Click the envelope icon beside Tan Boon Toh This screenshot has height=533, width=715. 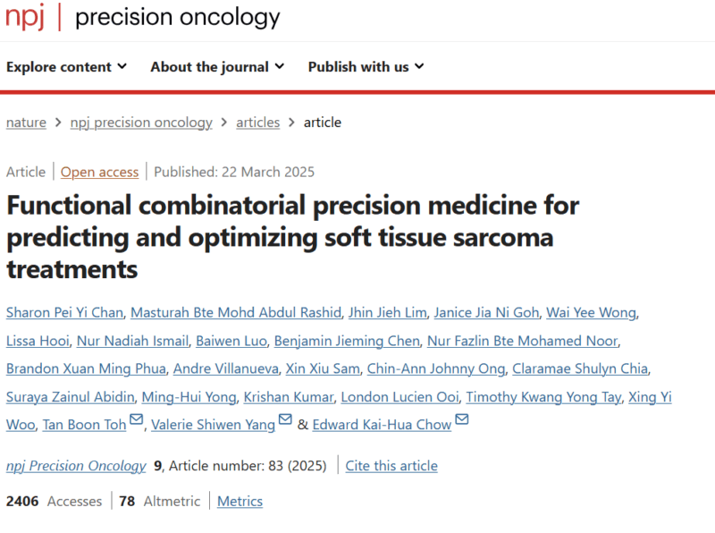tap(137, 419)
